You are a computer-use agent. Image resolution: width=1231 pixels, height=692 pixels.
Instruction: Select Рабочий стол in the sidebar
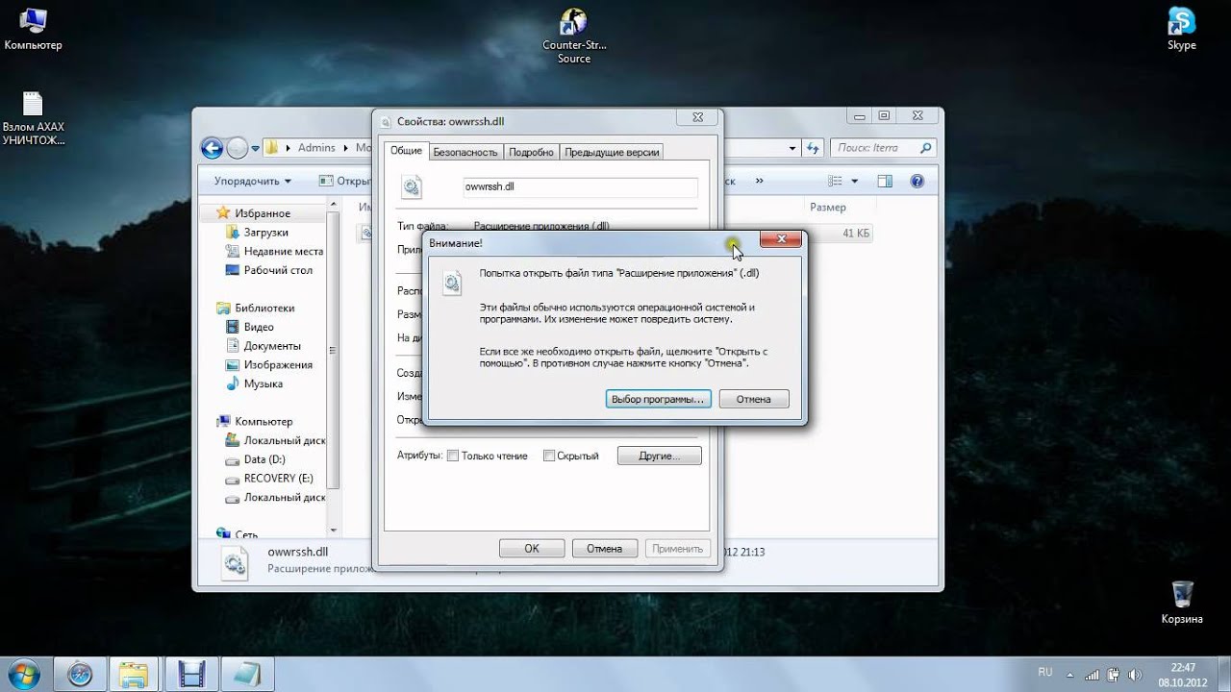click(268, 270)
